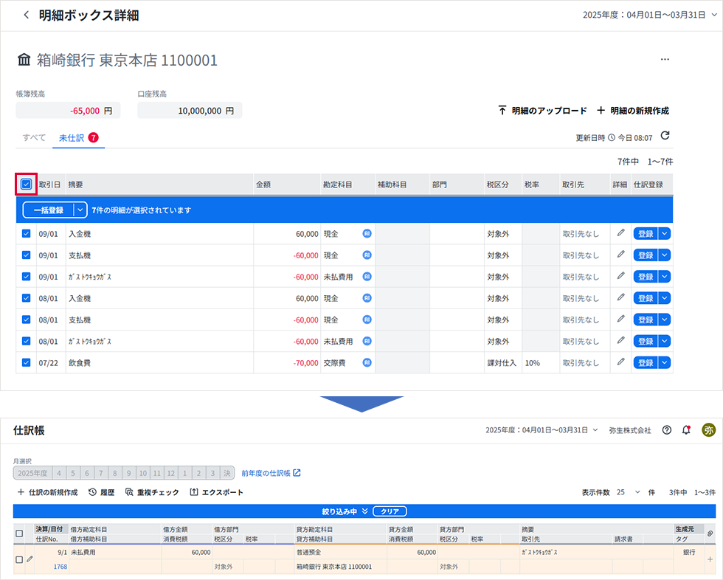The image size is (723, 580).
Task: Open the fiscal year dropdown in 仕訳帳
Action: 542,430
